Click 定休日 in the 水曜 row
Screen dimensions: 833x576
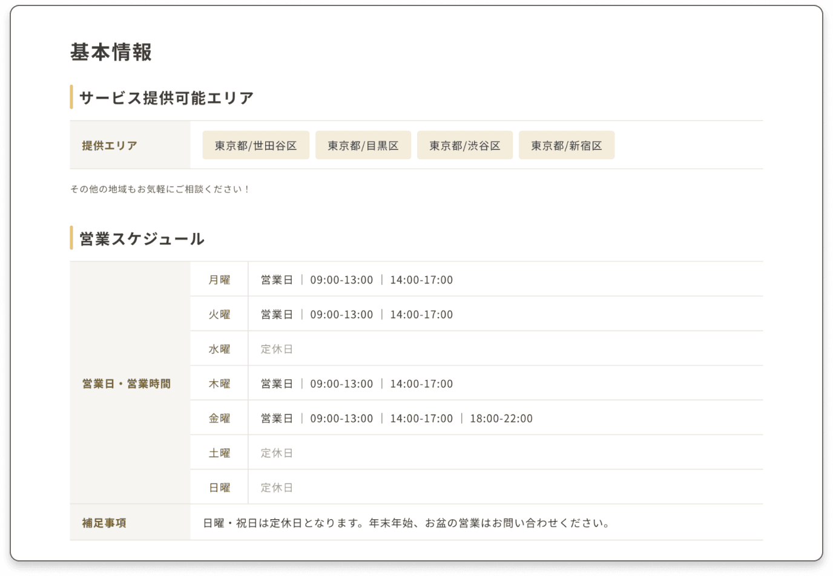[277, 349]
